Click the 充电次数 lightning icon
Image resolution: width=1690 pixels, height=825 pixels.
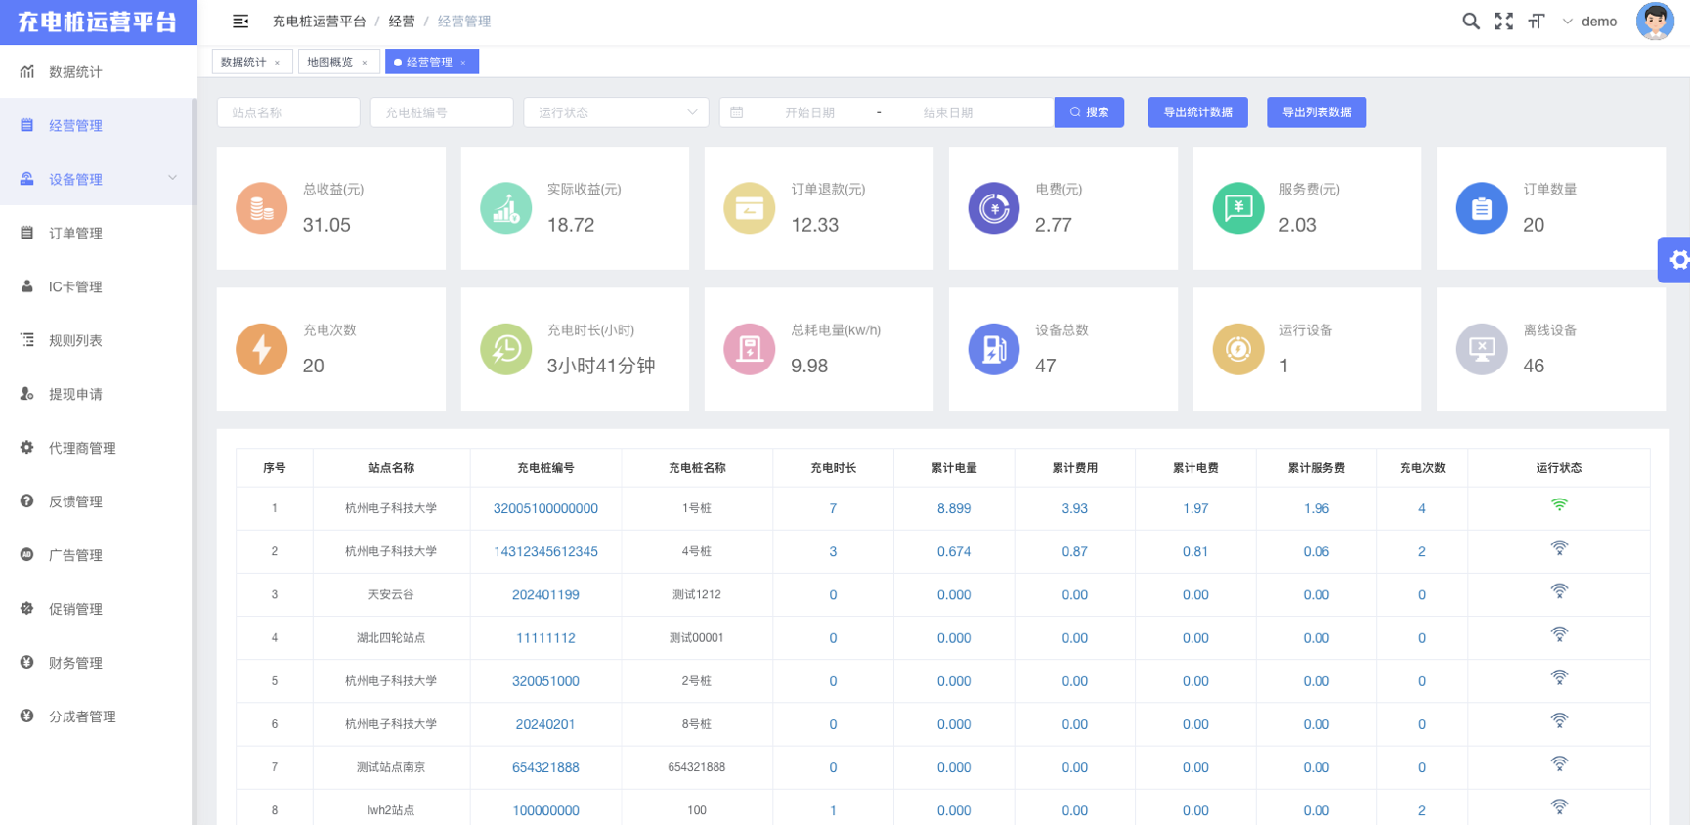[x=262, y=349]
